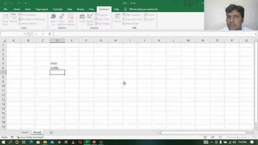Viewport: 258px width, 145px height.
Task: Click the taskbar clock showing 7:10 PM
Action: tap(242, 142)
